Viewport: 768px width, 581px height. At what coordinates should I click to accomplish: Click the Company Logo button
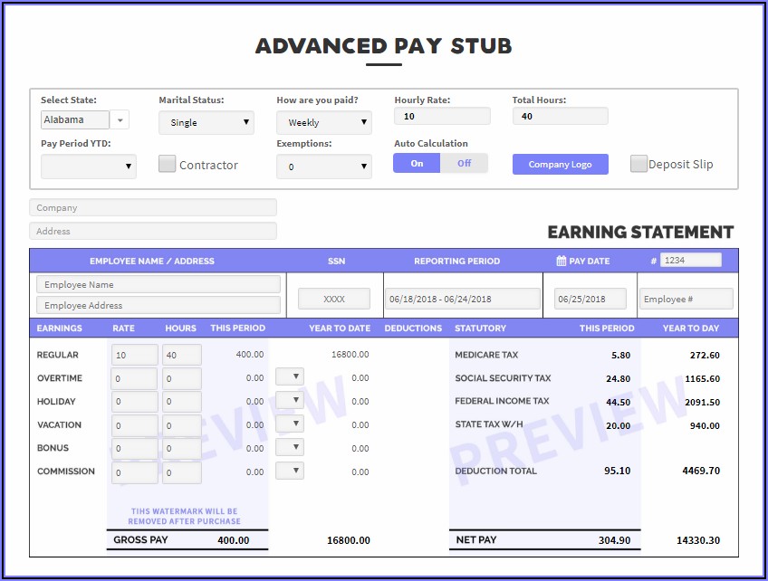point(560,165)
